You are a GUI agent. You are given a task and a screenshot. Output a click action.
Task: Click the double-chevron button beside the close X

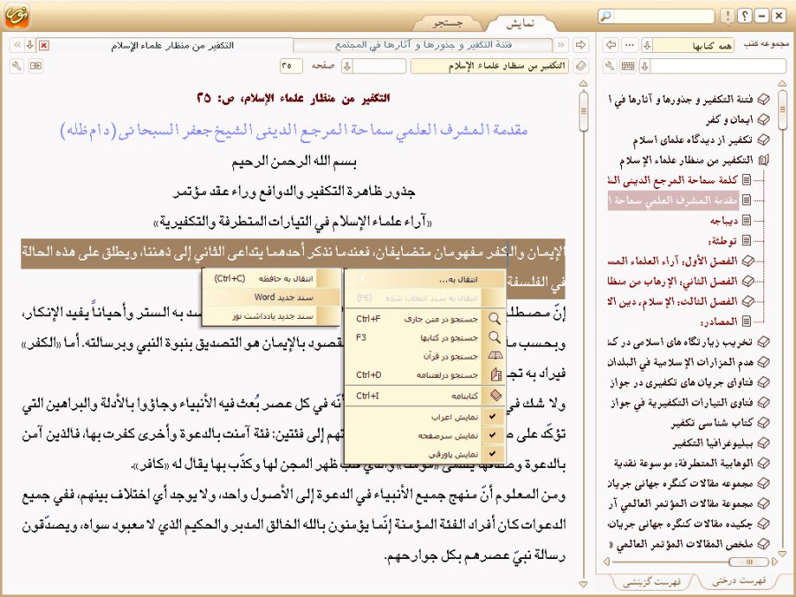point(18,45)
